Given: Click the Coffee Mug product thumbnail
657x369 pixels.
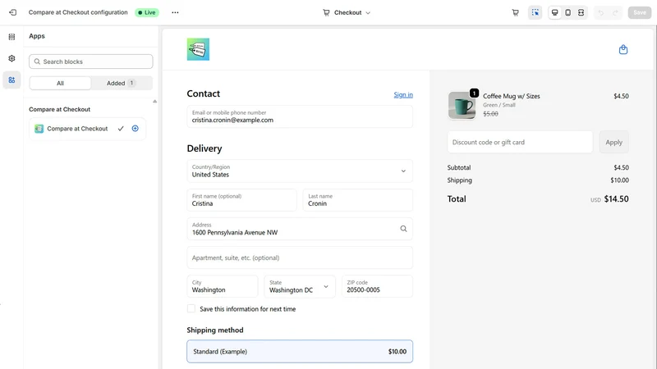Looking at the screenshot, I should pyautogui.click(x=462, y=106).
